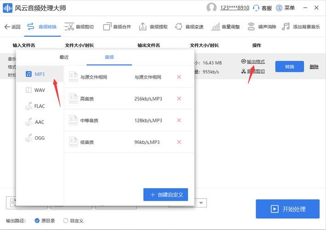This screenshot has width=326, height=230.
Task: Click the OGG format icon
Action: [29, 138]
